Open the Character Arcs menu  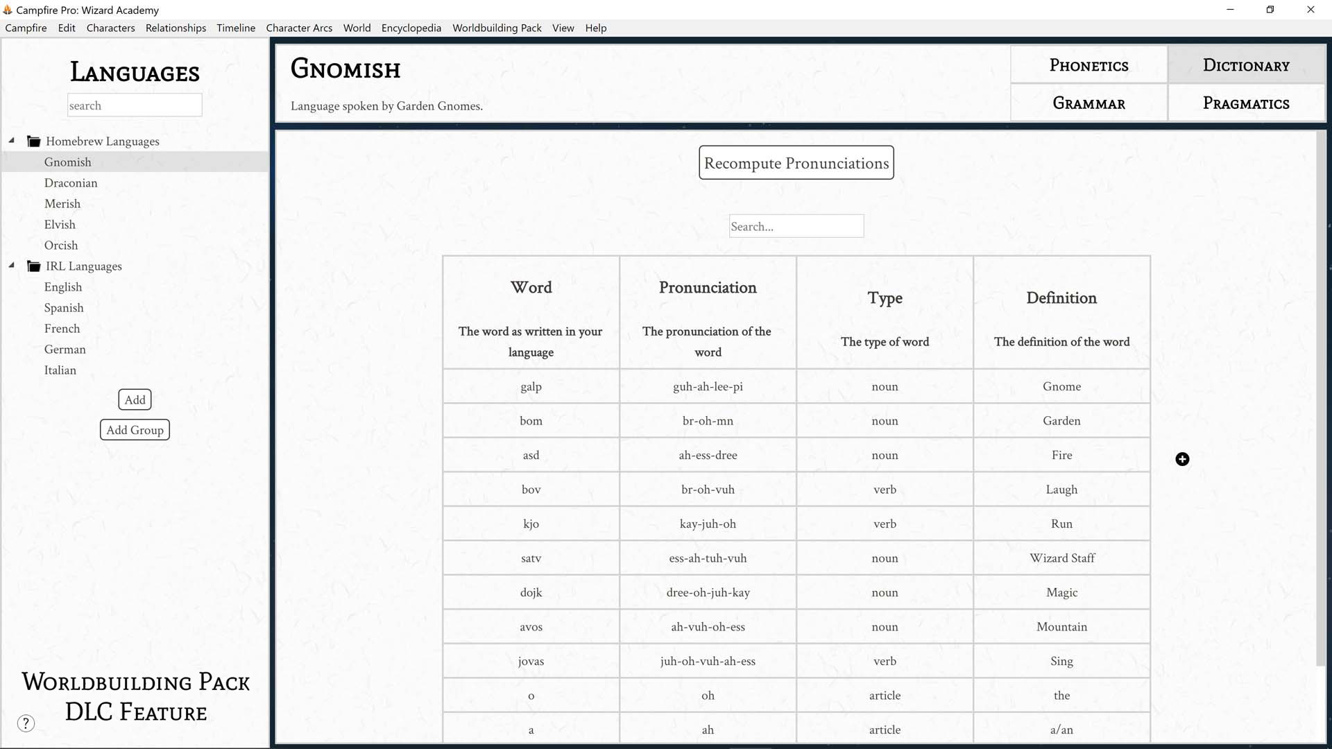(299, 28)
